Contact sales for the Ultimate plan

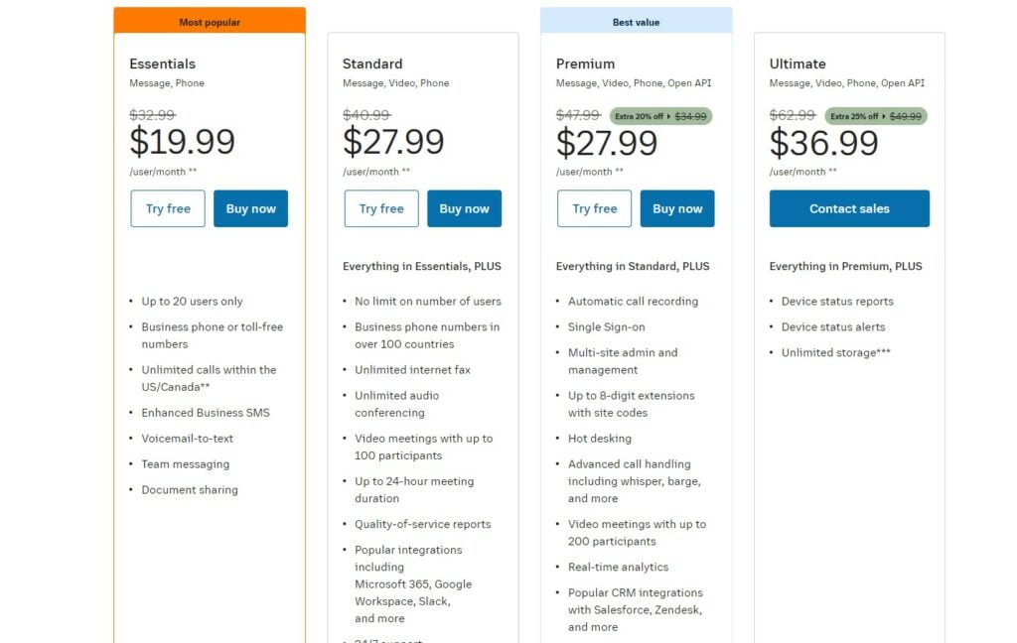click(x=850, y=208)
